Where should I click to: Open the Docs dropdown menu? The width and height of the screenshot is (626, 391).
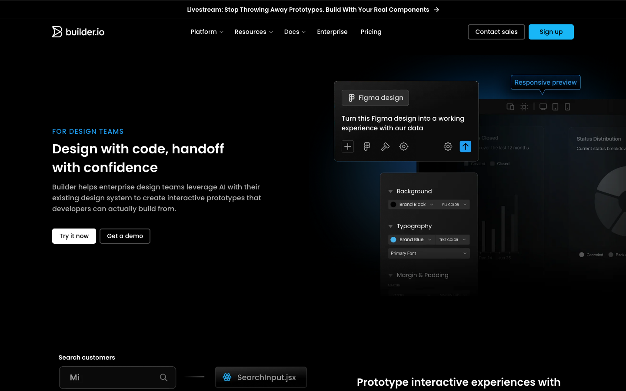click(x=295, y=32)
